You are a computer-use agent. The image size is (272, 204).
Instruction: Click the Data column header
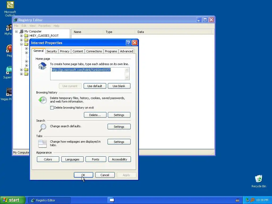tap(173, 32)
